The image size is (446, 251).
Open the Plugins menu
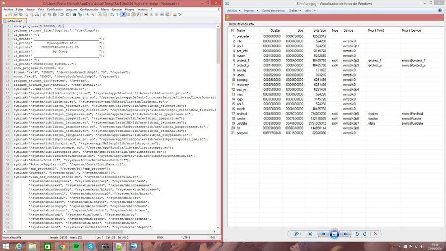point(130,9)
